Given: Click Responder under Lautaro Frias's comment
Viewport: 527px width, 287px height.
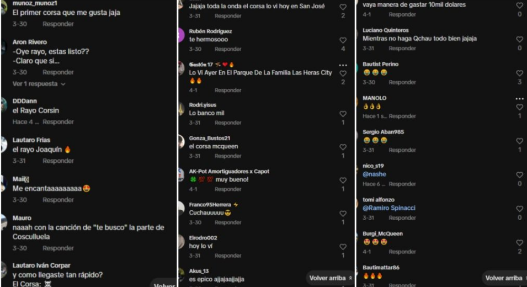Looking at the screenshot, I should tap(58, 161).
